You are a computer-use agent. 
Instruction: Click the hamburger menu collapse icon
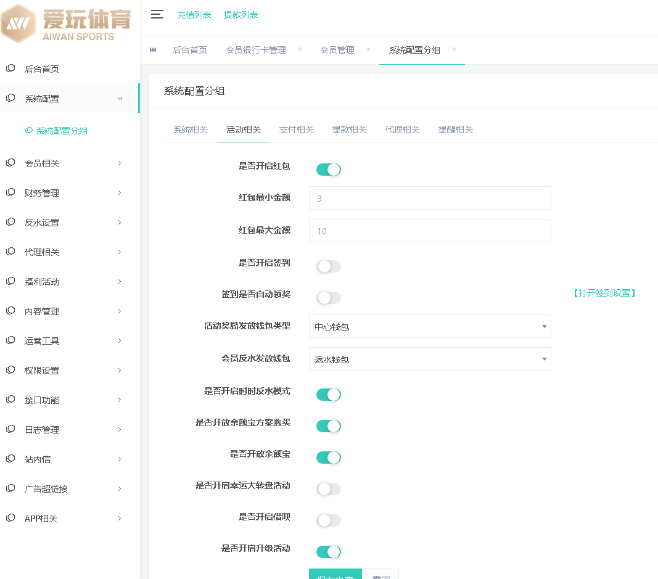pyautogui.click(x=157, y=15)
